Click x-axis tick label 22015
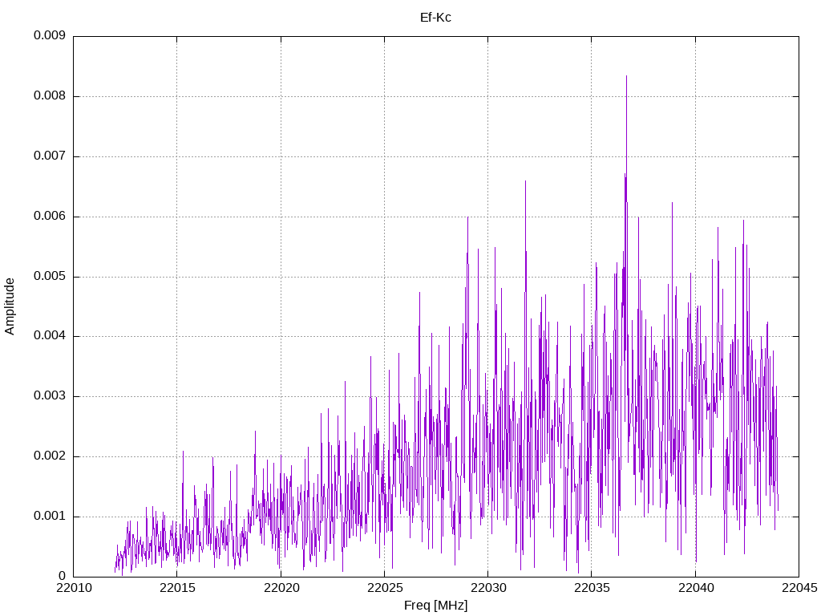This screenshot has height=616, width=821. point(177,588)
